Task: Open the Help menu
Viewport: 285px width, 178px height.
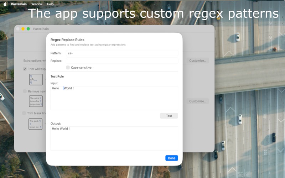Action: 50,4
